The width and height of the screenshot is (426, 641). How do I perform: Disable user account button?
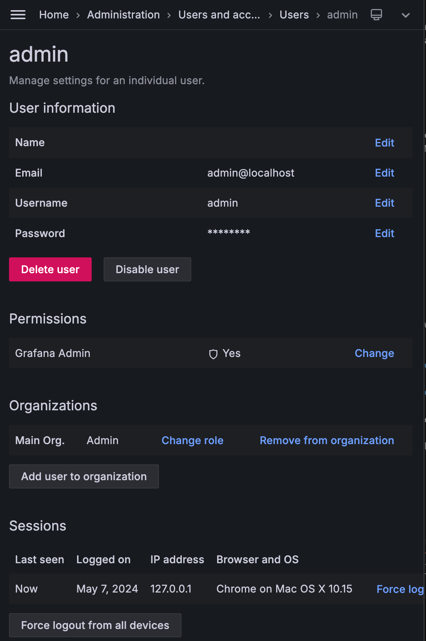coord(147,269)
